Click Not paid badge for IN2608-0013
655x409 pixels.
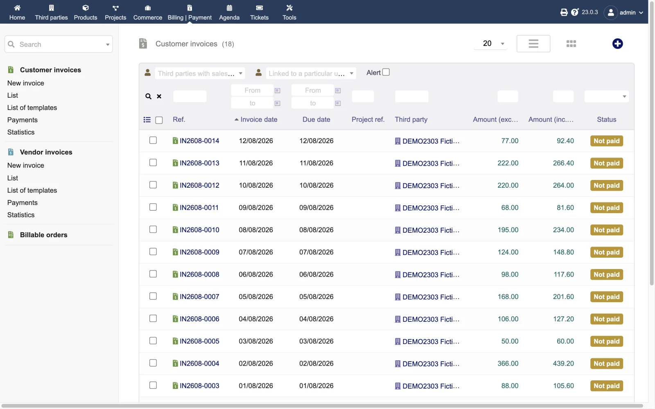(x=607, y=163)
